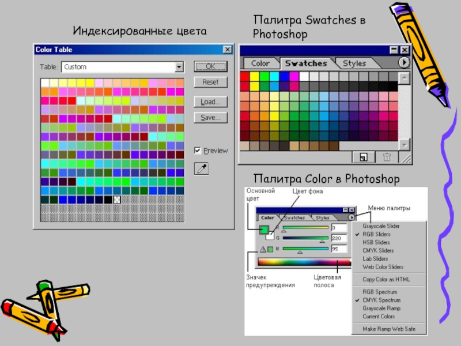Click the Load... button

click(x=210, y=102)
